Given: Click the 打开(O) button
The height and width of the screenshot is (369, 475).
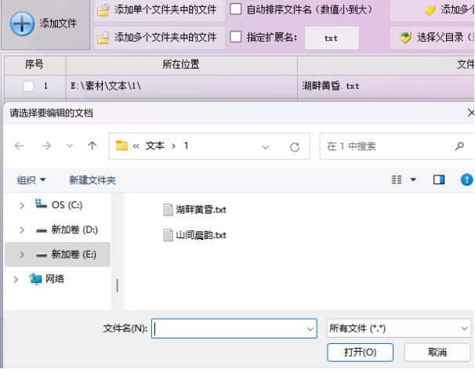Looking at the screenshot, I should pos(360,353).
